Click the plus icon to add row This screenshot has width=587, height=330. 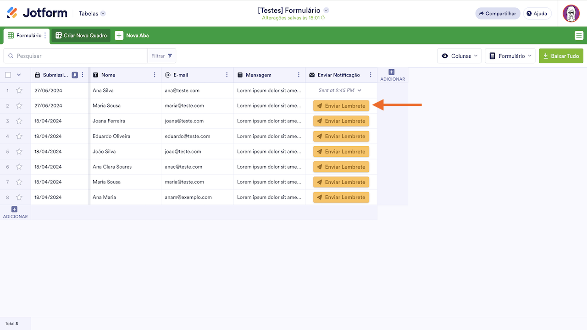pyautogui.click(x=14, y=209)
